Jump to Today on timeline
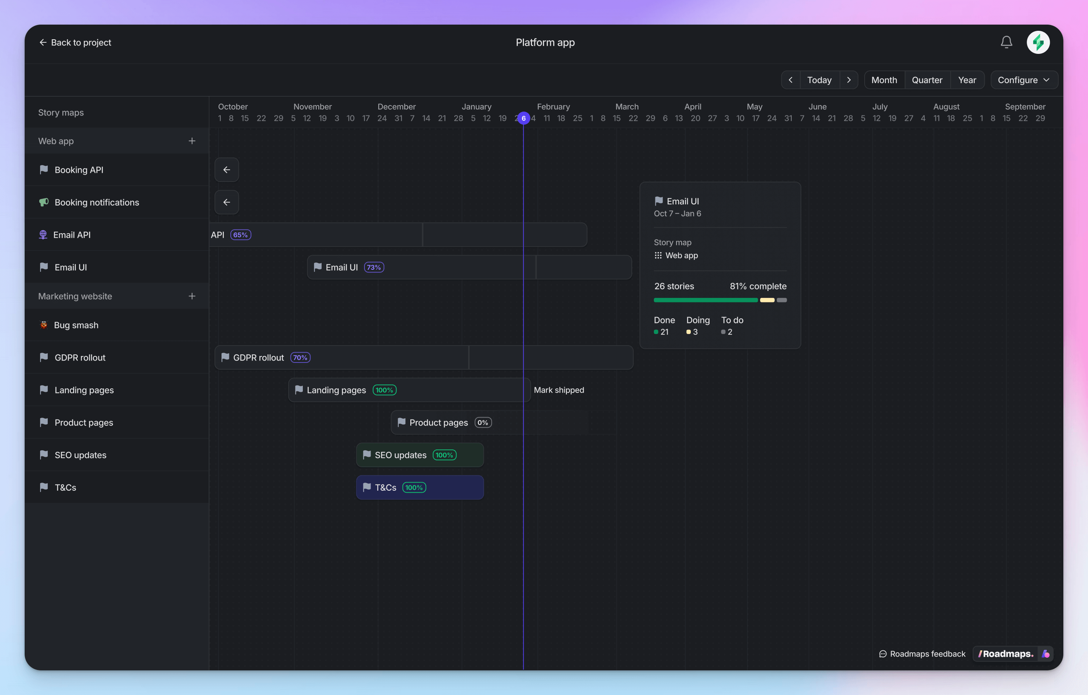Viewport: 1088px width, 695px height. click(819, 80)
